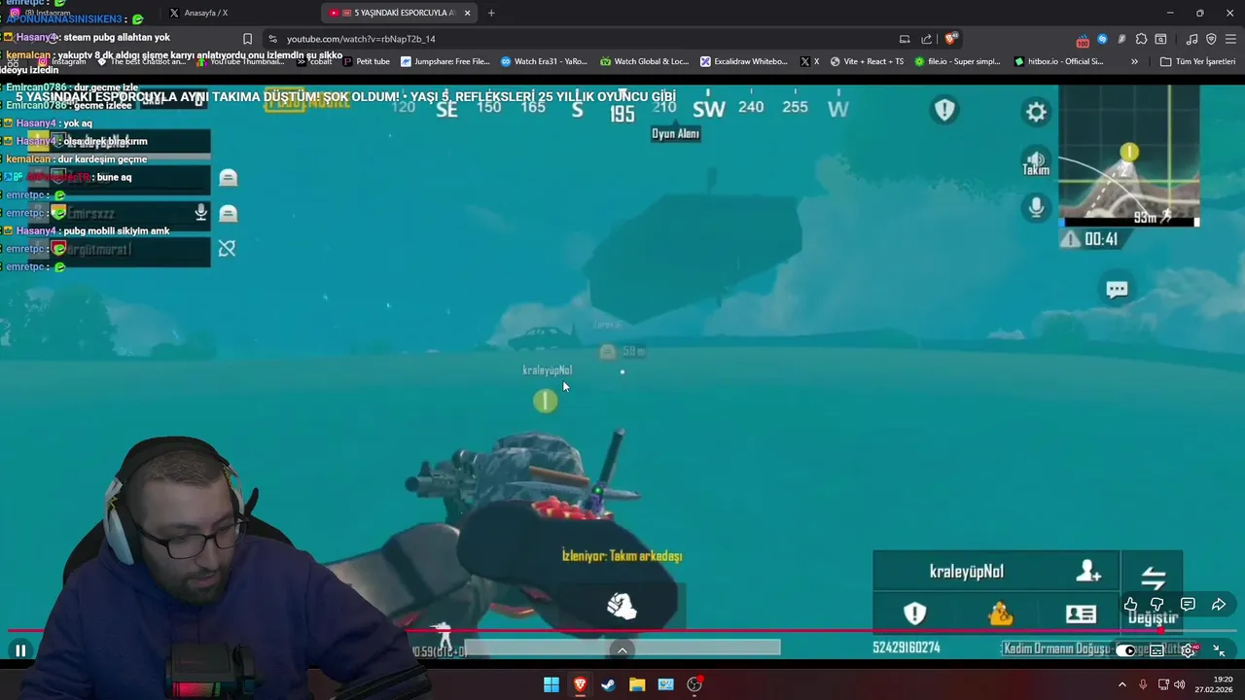Viewport: 1245px width, 700px height.
Task: Open Watch Era31 bookmark
Action: (x=545, y=61)
